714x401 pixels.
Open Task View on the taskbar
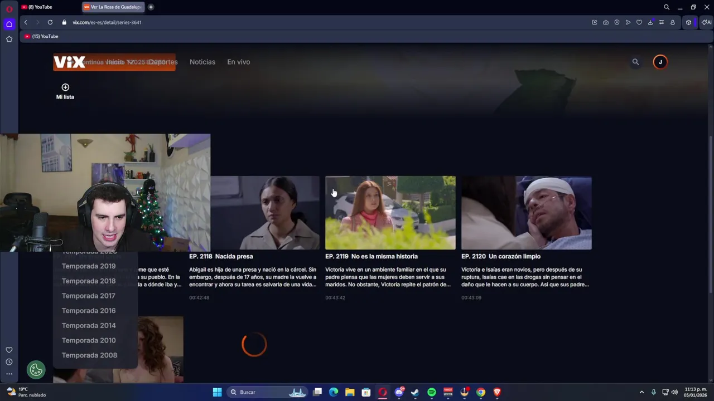317,392
